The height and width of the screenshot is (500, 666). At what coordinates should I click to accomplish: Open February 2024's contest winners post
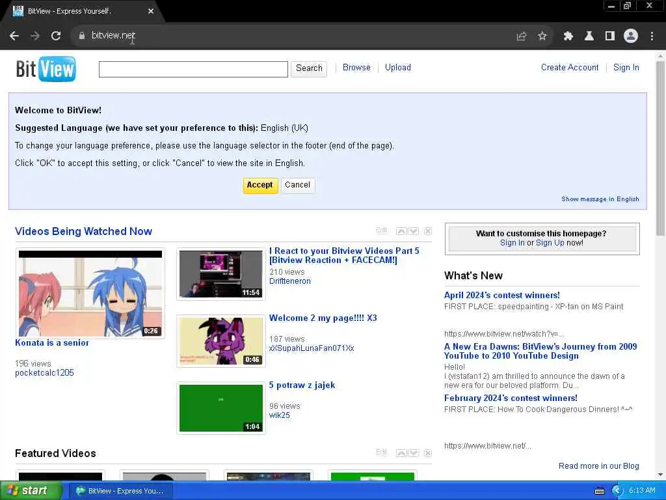click(x=511, y=398)
